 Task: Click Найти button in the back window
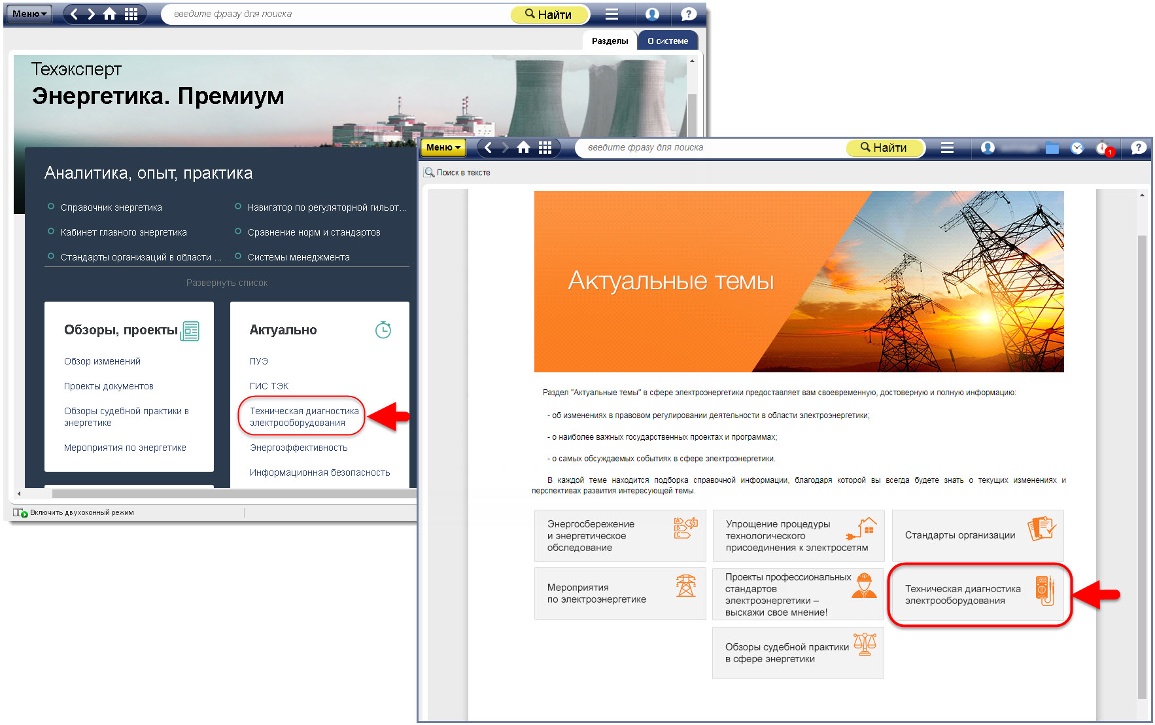[x=549, y=14]
